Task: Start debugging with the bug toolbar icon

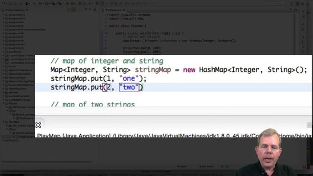Action: tap(40, 3)
